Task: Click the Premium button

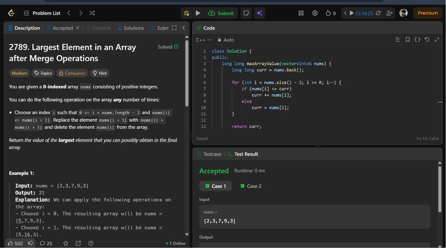Action: [428, 13]
